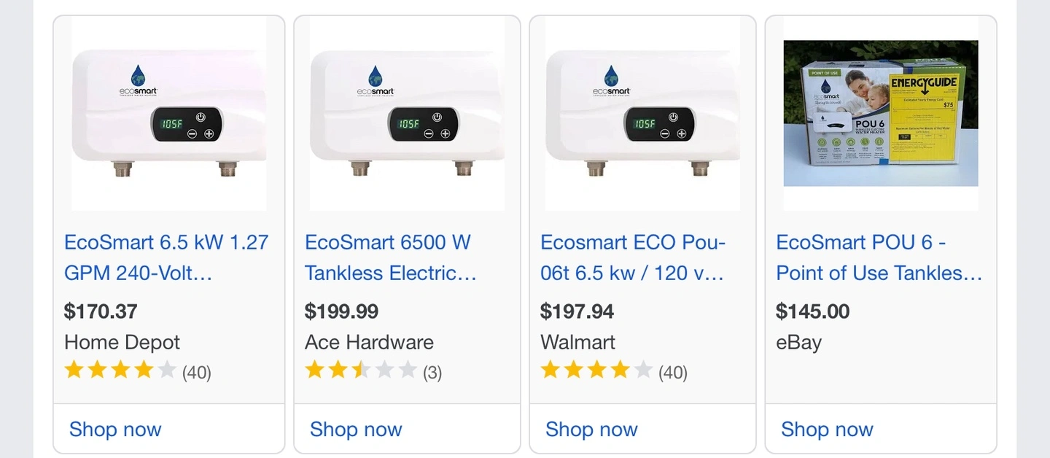The width and height of the screenshot is (1050, 458).
Task: Select the $170.37 price on Home Depot card
Action: click(x=101, y=311)
